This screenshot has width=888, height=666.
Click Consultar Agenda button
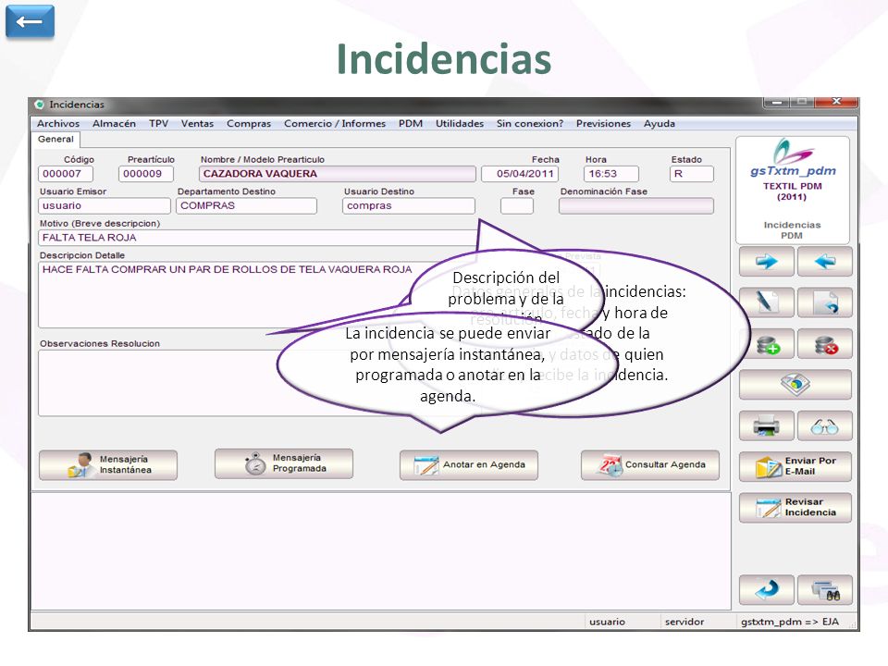click(x=650, y=465)
